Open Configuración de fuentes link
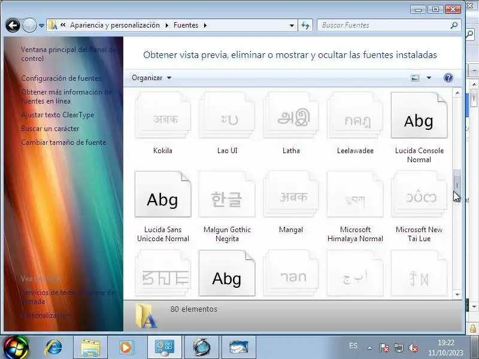 (61, 78)
